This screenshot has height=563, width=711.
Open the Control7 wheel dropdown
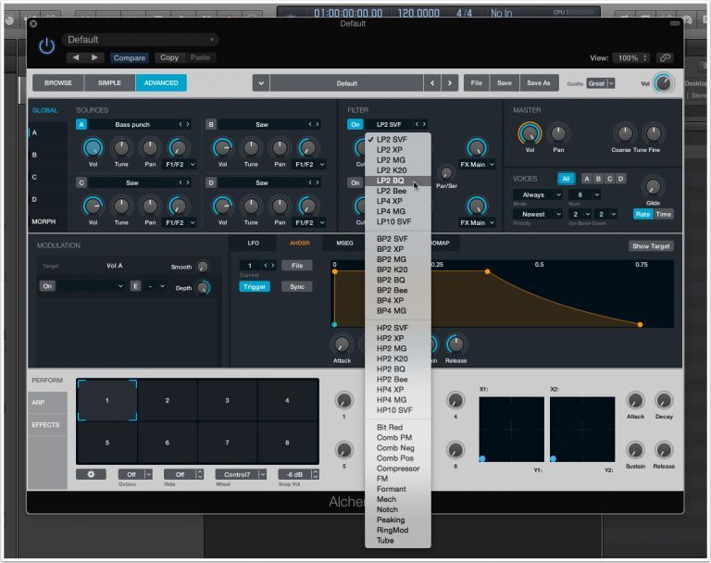(x=241, y=474)
